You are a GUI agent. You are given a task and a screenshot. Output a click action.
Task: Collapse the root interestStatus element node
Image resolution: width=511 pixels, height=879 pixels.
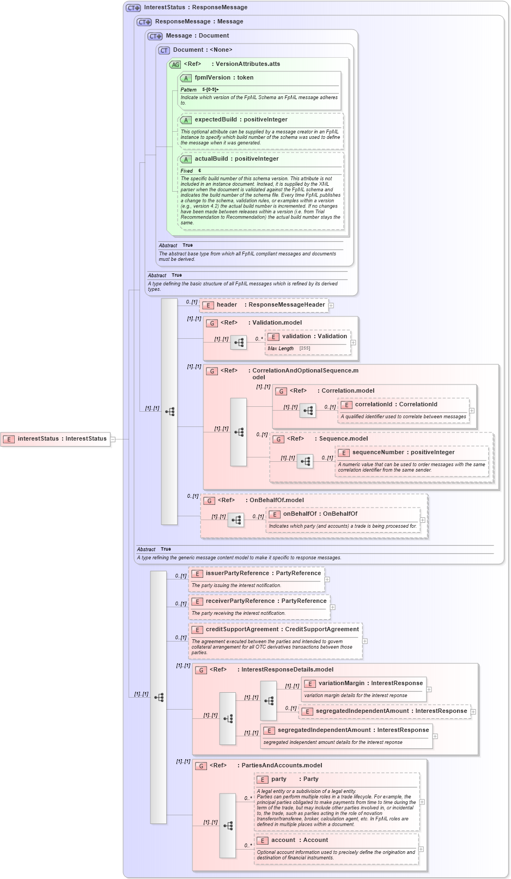[x=113, y=439]
